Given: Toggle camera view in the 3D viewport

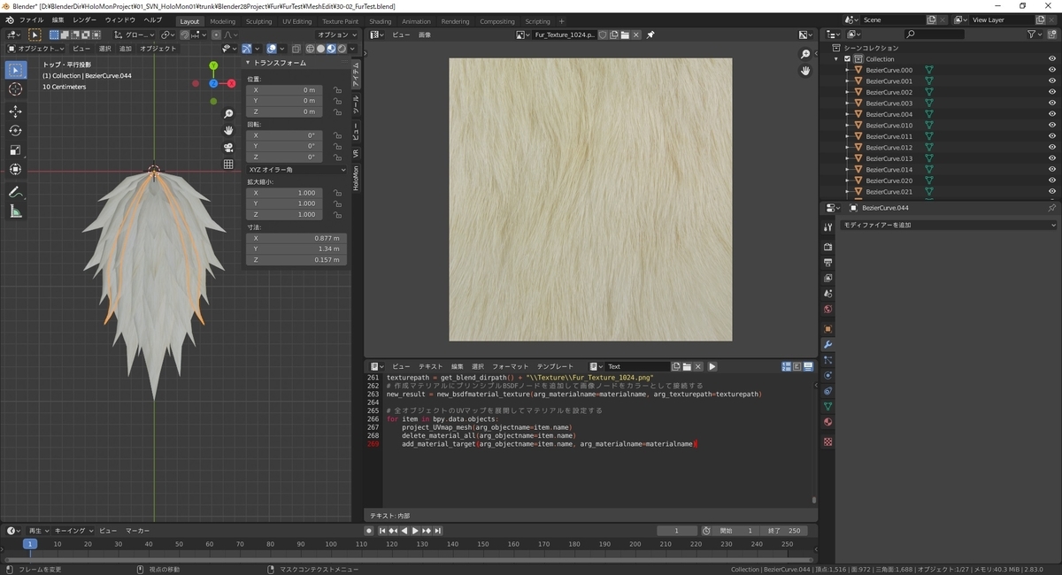Looking at the screenshot, I should click(x=228, y=148).
